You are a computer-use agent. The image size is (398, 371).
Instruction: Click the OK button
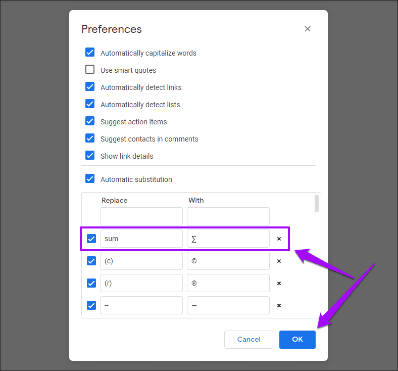click(x=297, y=340)
